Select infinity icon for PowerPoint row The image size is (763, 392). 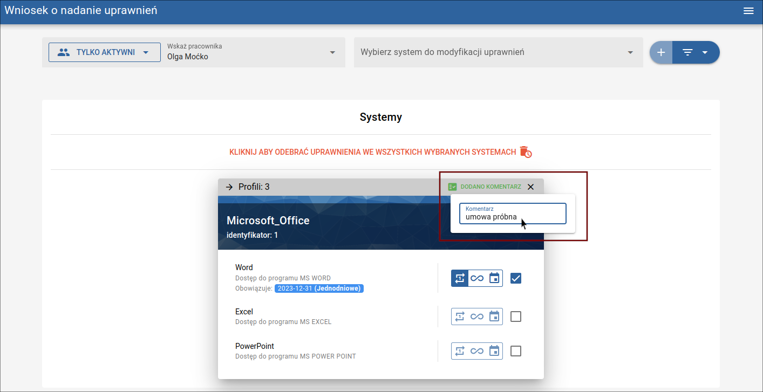pos(477,351)
